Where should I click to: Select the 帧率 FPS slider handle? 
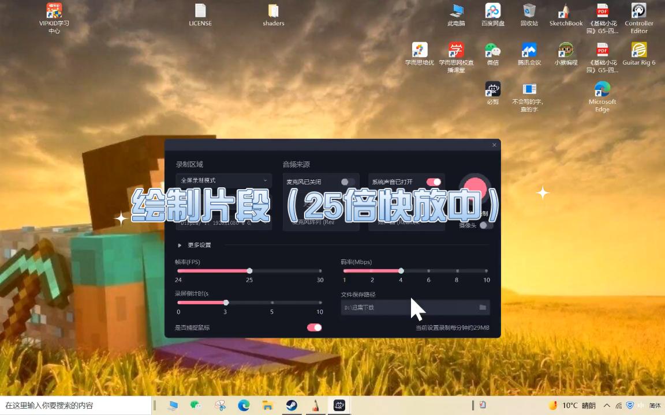pyautogui.click(x=249, y=270)
